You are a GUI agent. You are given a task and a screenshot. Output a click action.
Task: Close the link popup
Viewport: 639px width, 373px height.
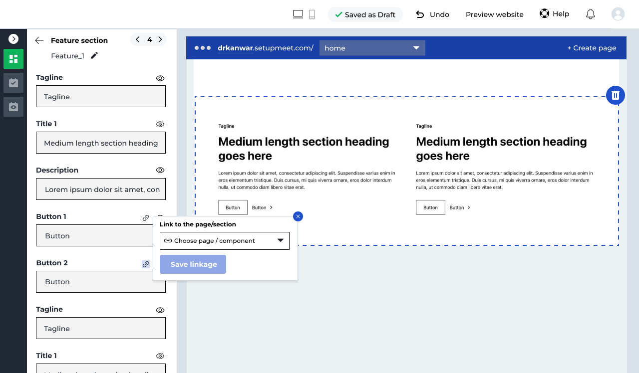pyautogui.click(x=298, y=216)
